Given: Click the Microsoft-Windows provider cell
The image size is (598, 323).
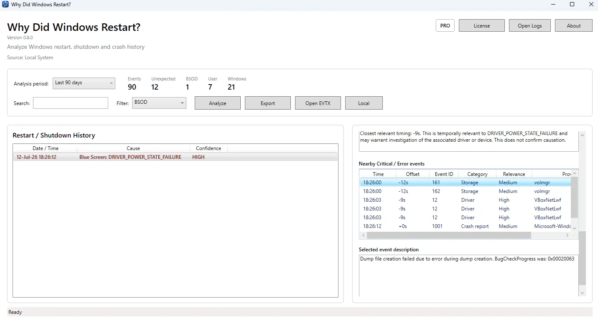Looking at the screenshot, I should click(552, 226).
